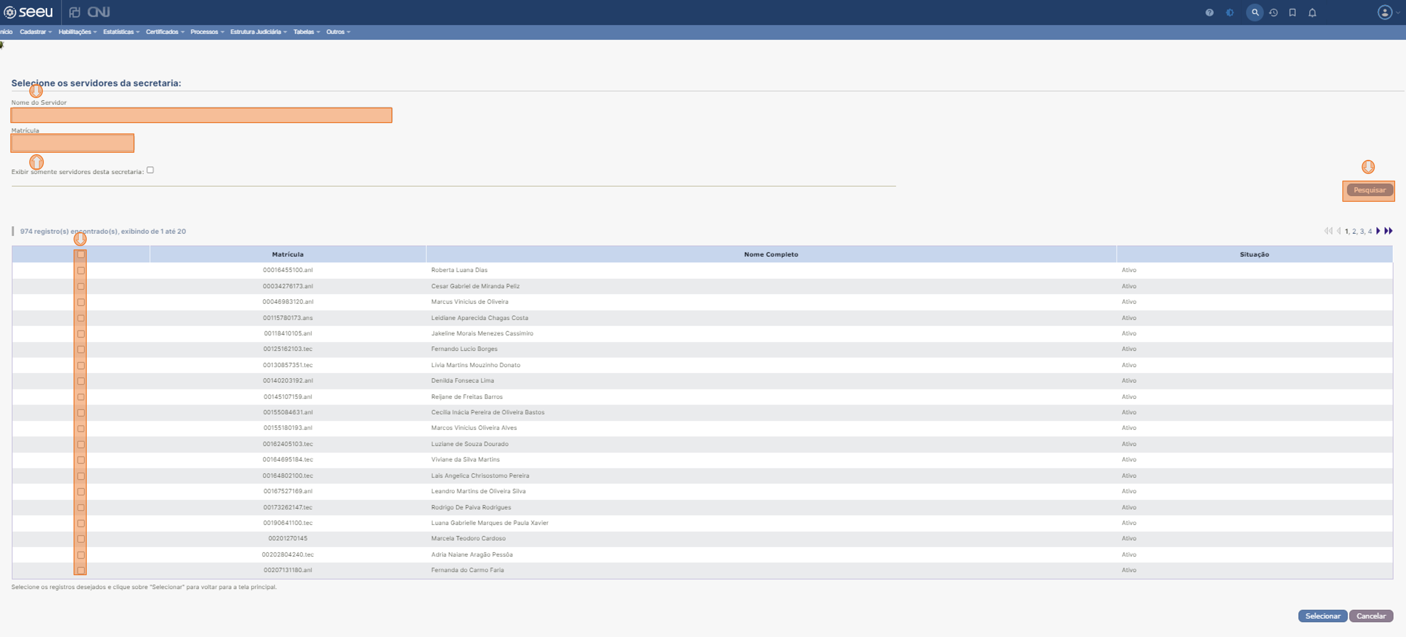Open the user profile avatar
The height and width of the screenshot is (637, 1406).
(x=1385, y=12)
